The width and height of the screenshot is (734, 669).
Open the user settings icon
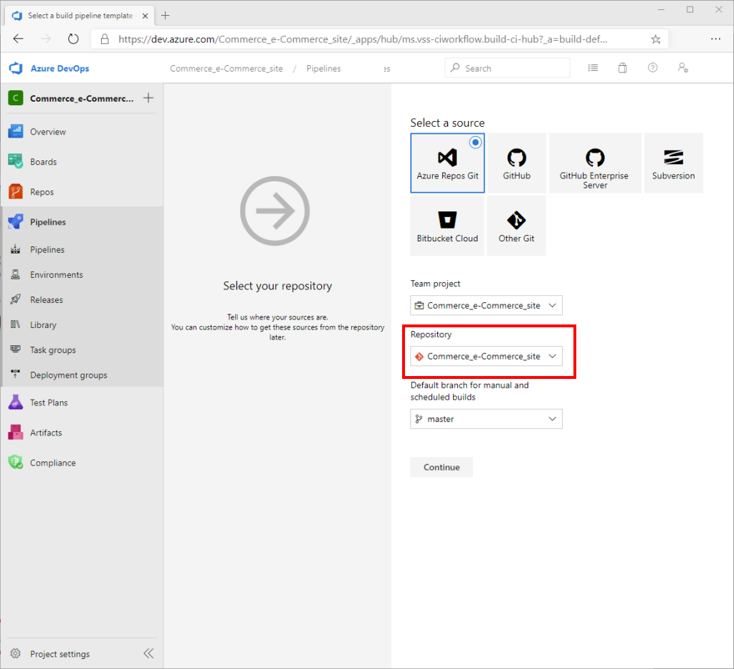point(682,67)
